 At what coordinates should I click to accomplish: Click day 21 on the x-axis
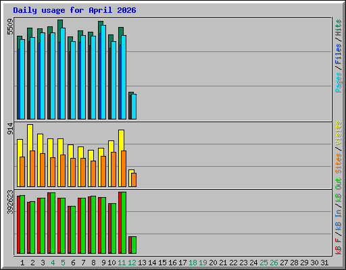point(223,263)
